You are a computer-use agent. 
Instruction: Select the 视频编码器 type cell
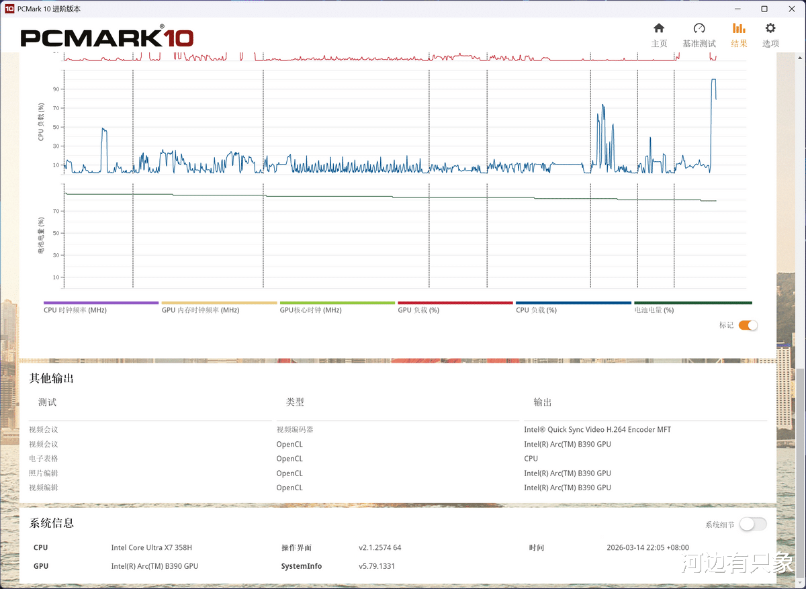pyautogui.click(x=295, y=430)
